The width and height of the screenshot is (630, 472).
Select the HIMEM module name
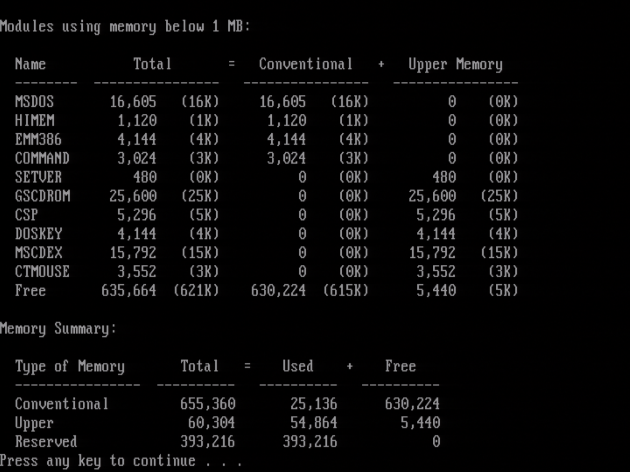(35, 120)
